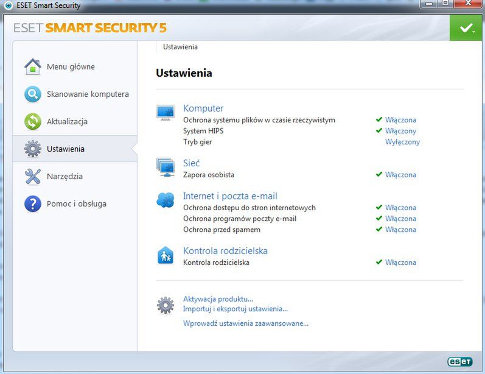Click Importuj i eksportuj ustawienia link
The width and height of the screenshot is (485, 374).
(x=236, y=309)
